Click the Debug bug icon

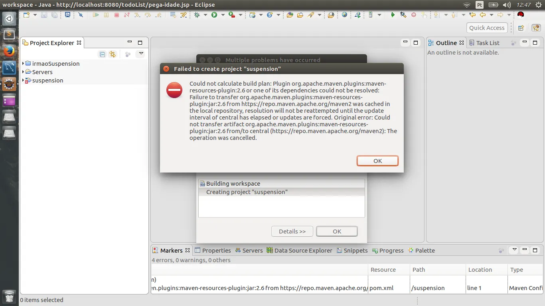[x=197, y=15]
